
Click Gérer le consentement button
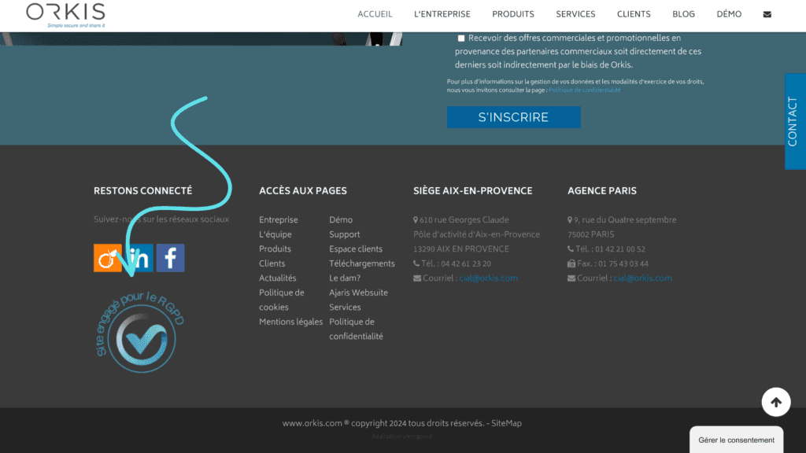[x=736, y=440]
